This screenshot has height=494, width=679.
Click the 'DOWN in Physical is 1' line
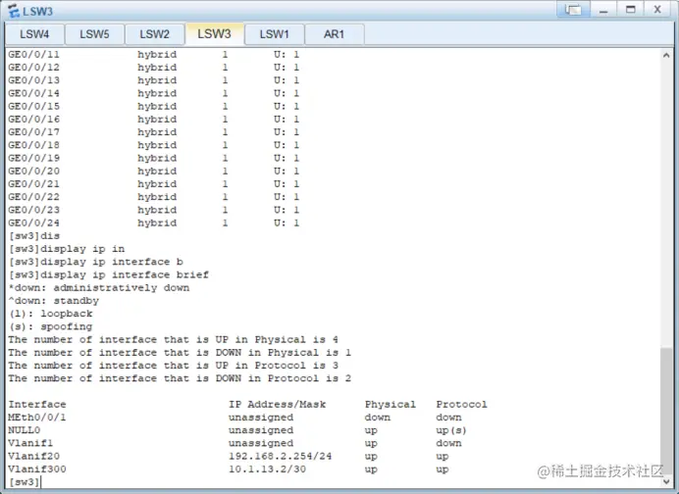[x=180, y=353]
